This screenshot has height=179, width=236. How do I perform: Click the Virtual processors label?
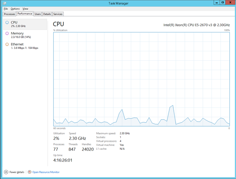coord(106,141)
